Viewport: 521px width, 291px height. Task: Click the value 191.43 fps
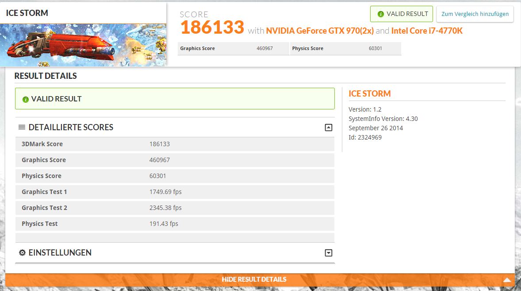click(164, 224)
